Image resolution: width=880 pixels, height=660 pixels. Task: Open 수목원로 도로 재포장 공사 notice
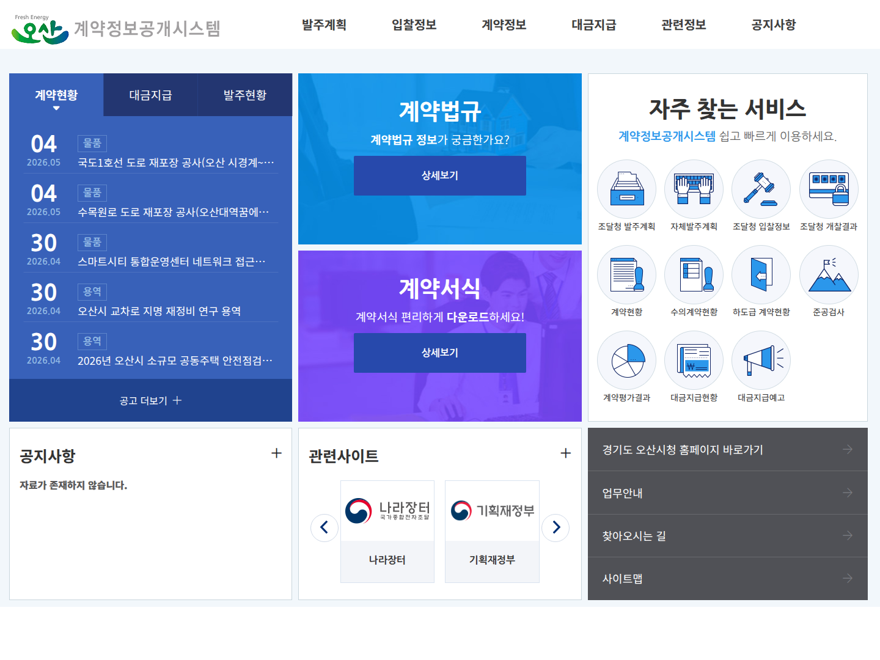[x=174, y=212]
